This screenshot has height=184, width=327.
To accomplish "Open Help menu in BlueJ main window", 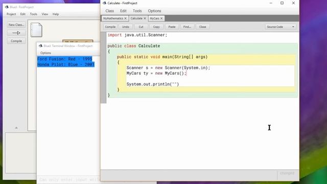I will (56, 14).
